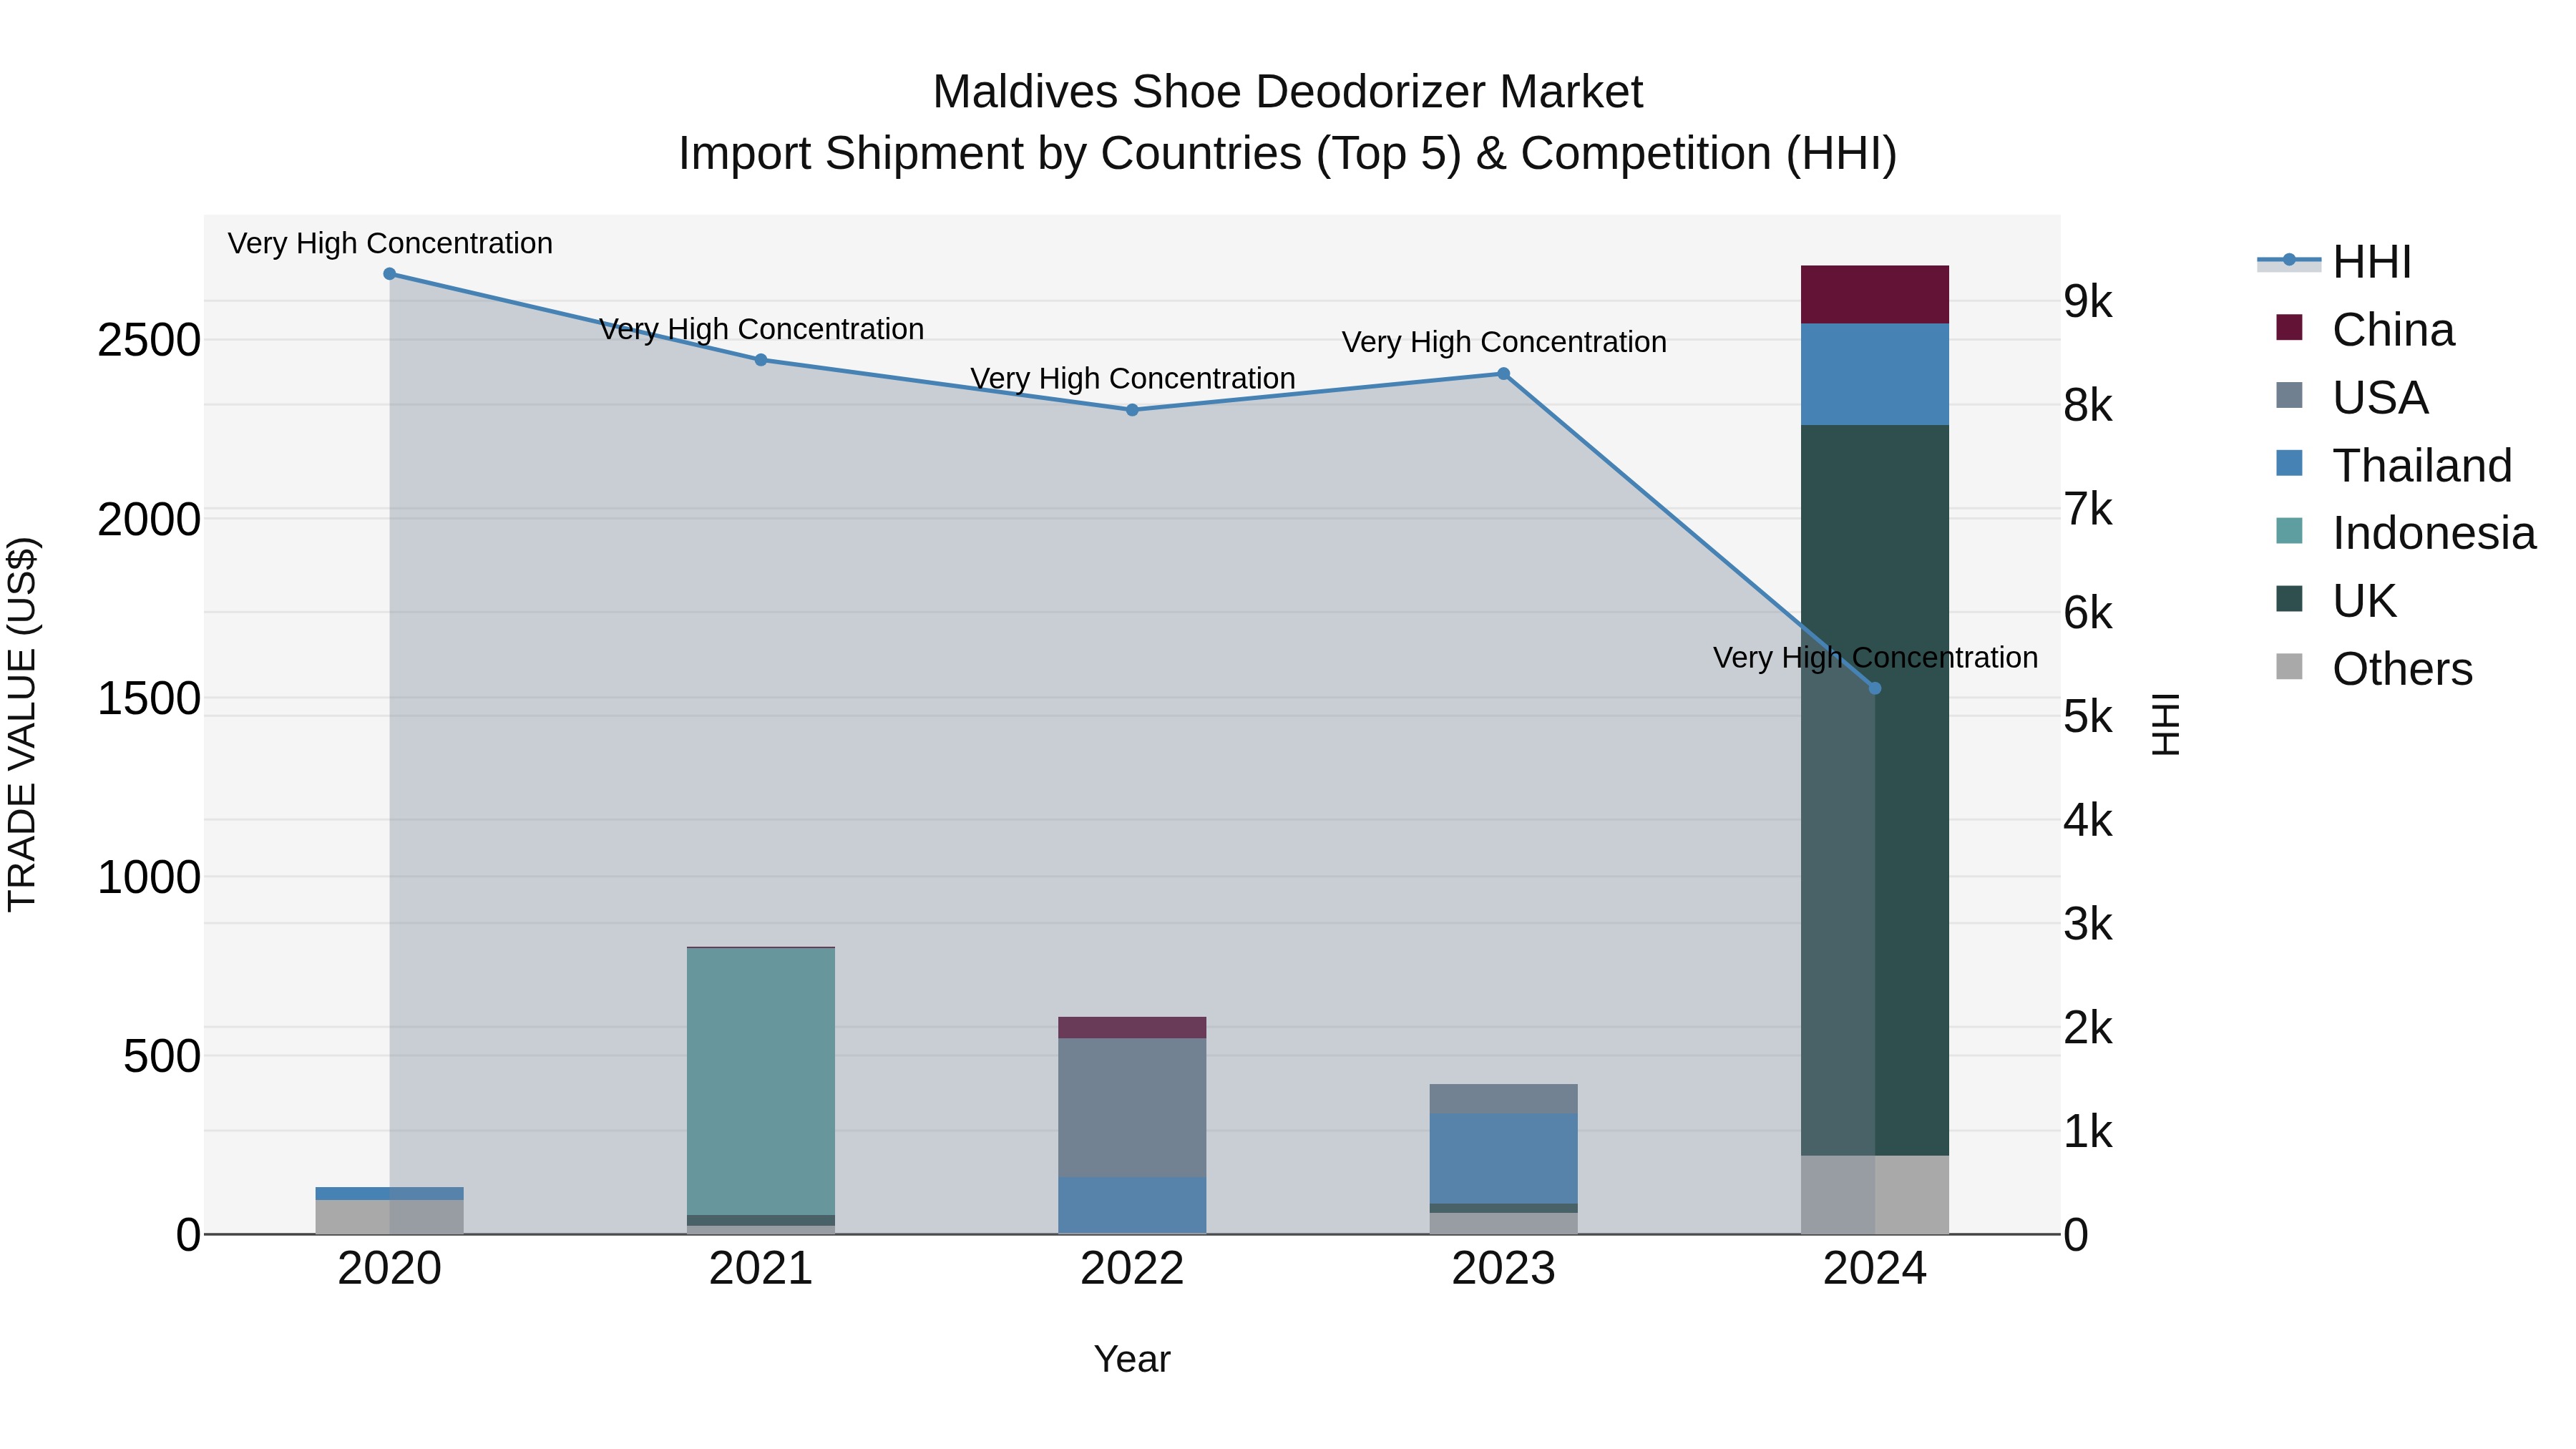Click the Others bar segment in 2020
This screenshot has height=1449, width=2576.
pyautogui.click(x=390, y=1217)
